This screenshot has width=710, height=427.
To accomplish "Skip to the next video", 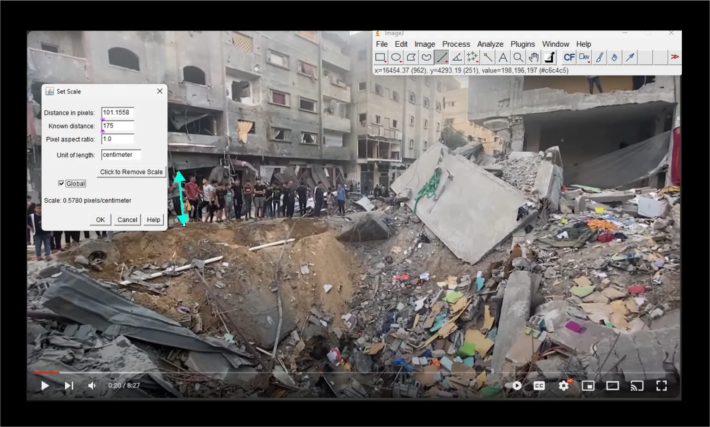I will point(69,385).
